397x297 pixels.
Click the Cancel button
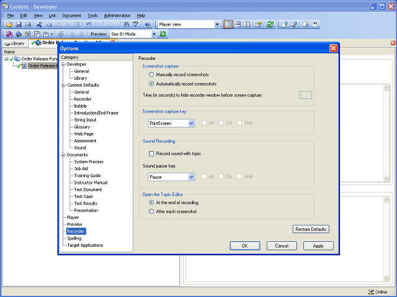click(x=282, y=246)
